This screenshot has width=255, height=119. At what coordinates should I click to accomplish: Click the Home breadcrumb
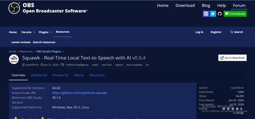click(13, 51)
